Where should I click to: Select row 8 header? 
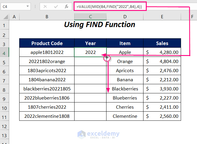(x=4, y=89)
